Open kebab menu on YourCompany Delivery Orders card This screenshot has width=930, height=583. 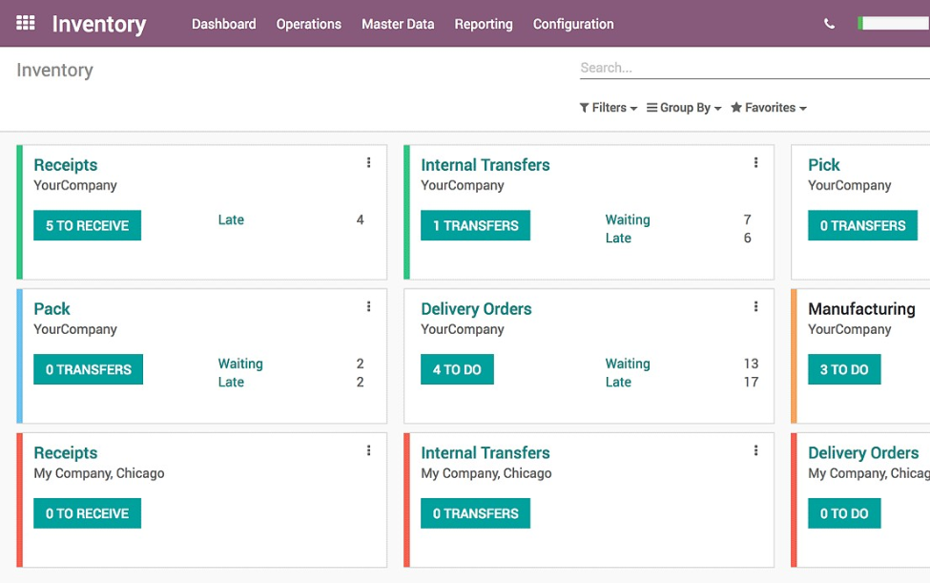coord(755,306)
